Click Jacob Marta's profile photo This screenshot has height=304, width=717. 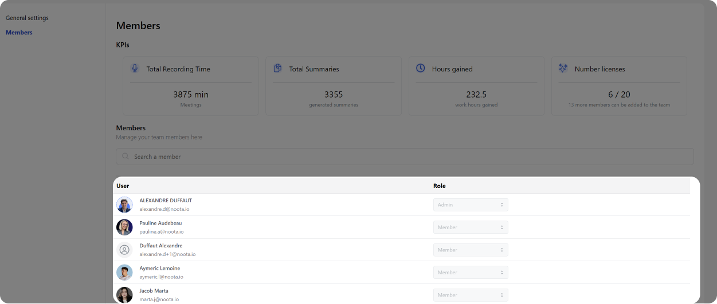point(124,295)
